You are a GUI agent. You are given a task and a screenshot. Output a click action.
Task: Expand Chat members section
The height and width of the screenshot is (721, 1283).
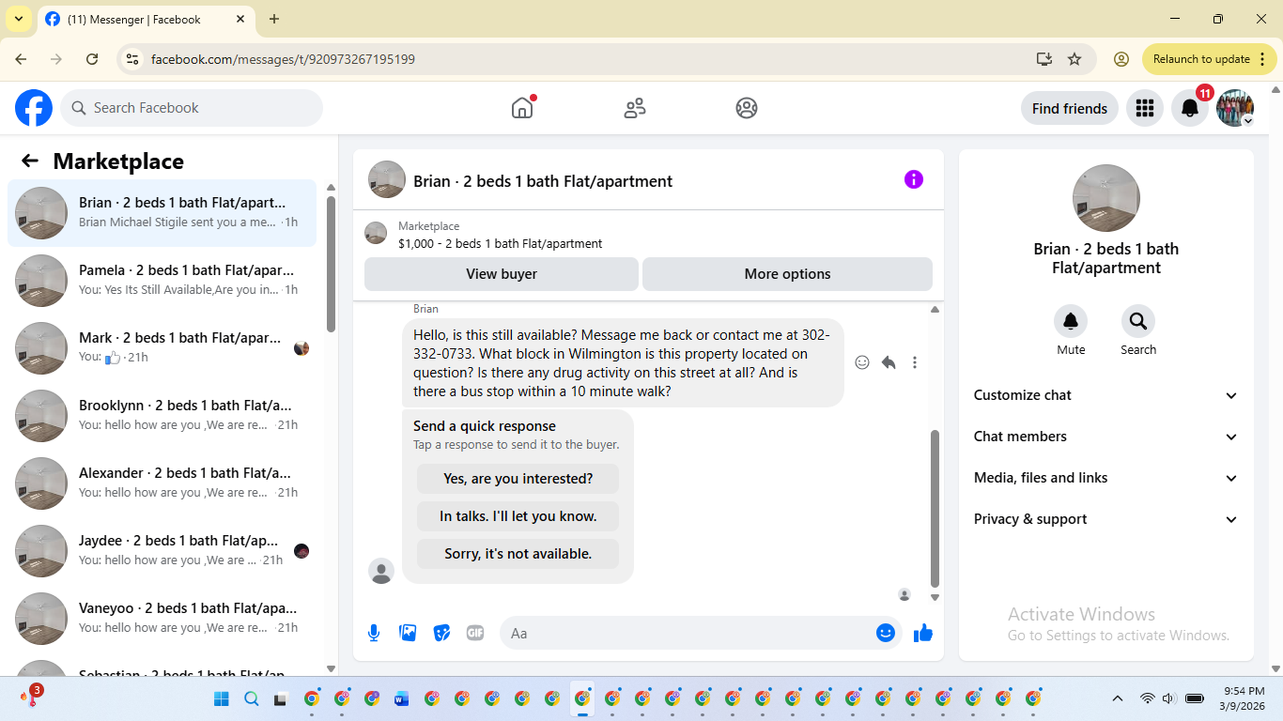pyautogui.click(x=1106, y=437)
